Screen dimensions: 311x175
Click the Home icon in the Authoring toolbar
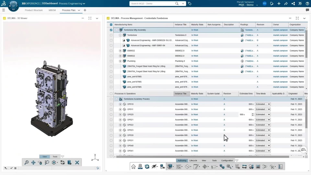(133, 167)
